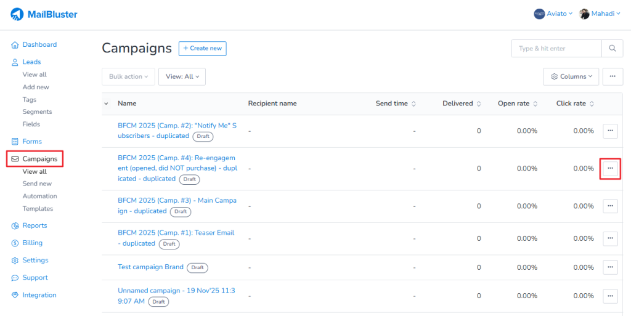Click the Reports sidebar label

tap(35, 225)
